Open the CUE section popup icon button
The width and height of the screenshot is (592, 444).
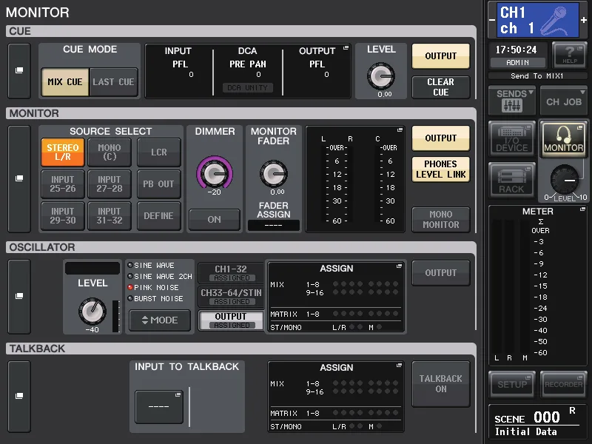[x=19, y=70]
